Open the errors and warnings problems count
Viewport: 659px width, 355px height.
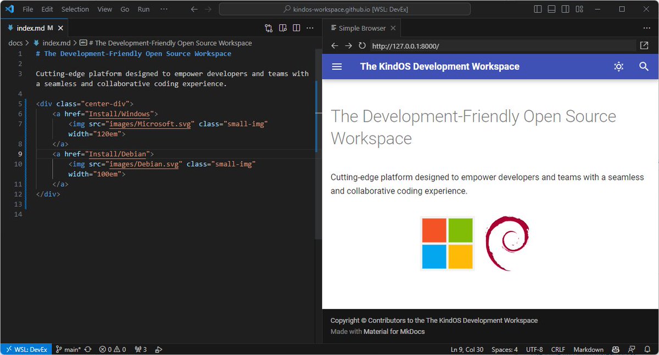click(x=113, y=350)
